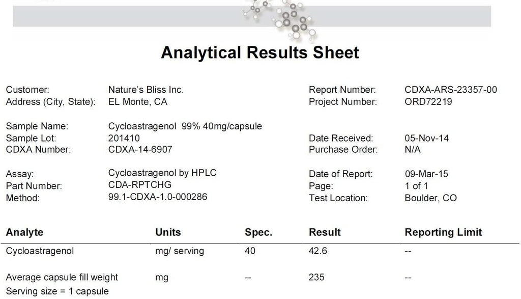Click the sample lot value 201410
This screenshot has height=299, width=521.
point(124,138)
